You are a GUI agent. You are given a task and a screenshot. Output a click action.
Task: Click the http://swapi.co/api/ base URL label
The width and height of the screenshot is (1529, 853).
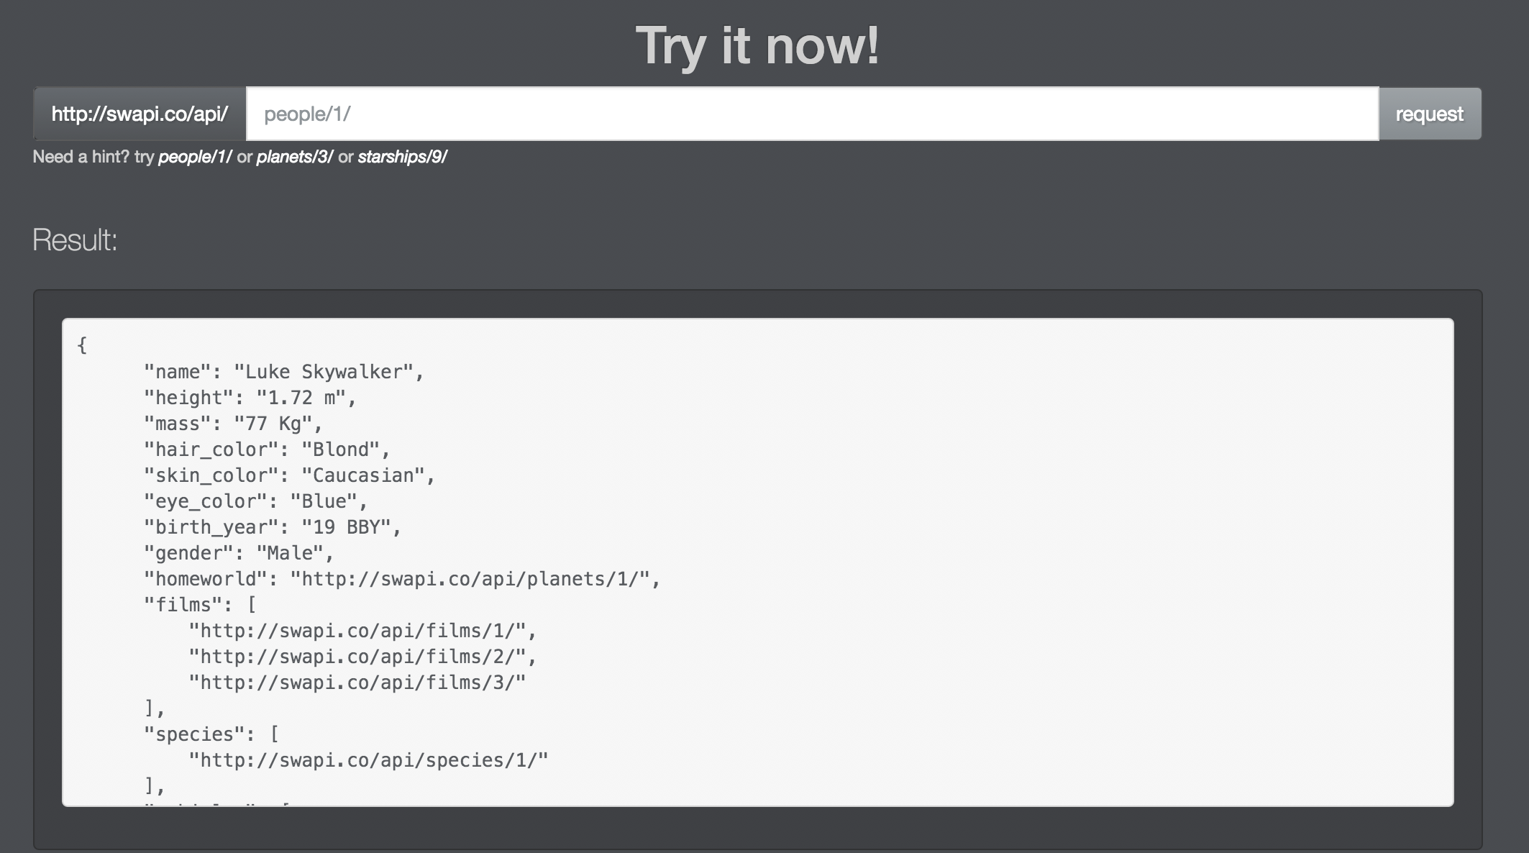(x=141, y=113)
